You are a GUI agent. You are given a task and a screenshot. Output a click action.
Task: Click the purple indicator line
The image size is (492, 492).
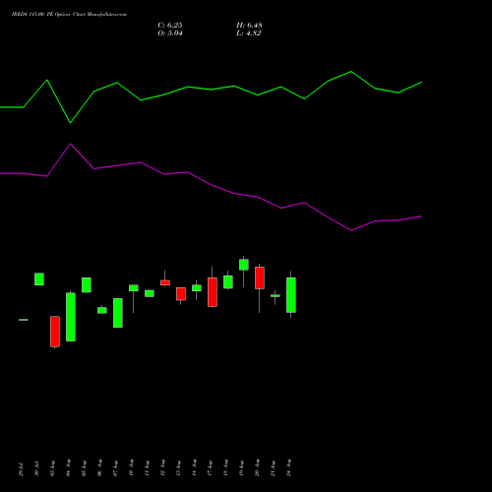click(x=211, y=187)
